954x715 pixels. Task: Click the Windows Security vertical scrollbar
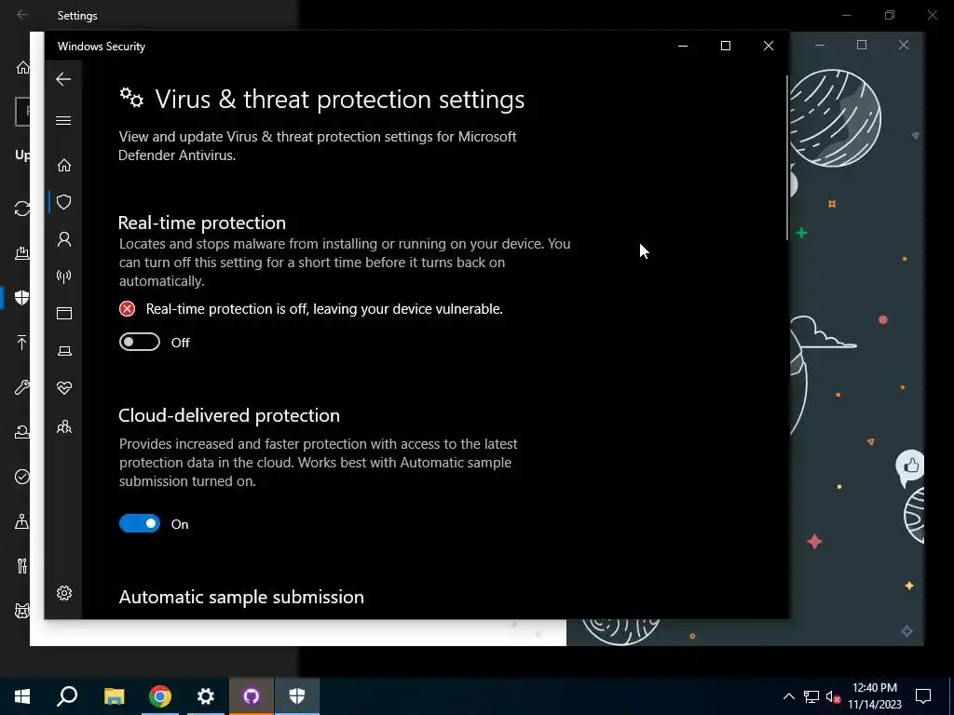click(787, 158)
